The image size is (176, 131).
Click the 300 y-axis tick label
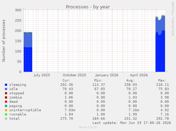coord(18,10)
